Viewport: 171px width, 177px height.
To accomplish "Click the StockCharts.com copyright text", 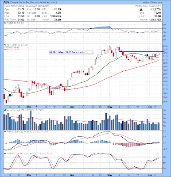I will [152, 3].
